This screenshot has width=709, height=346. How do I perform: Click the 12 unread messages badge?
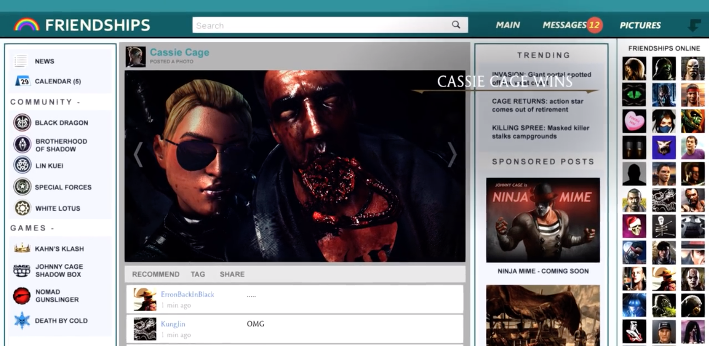tap(594, 25)
